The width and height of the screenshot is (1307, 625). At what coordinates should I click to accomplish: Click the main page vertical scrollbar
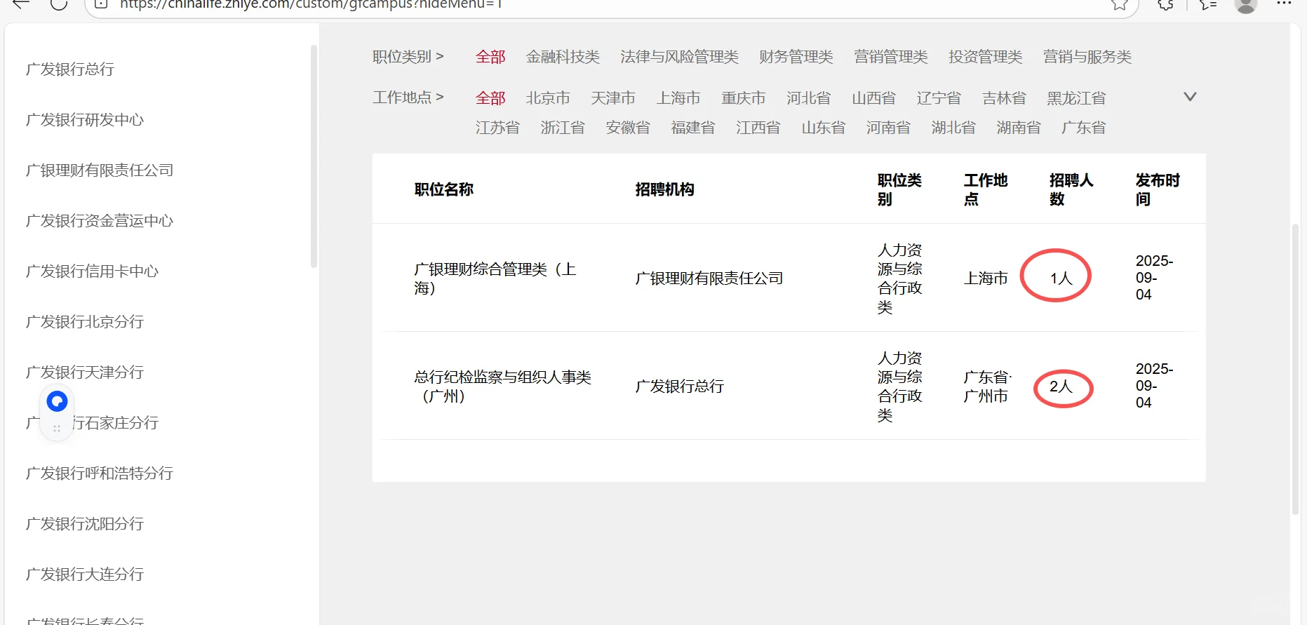coord(1295,370)
